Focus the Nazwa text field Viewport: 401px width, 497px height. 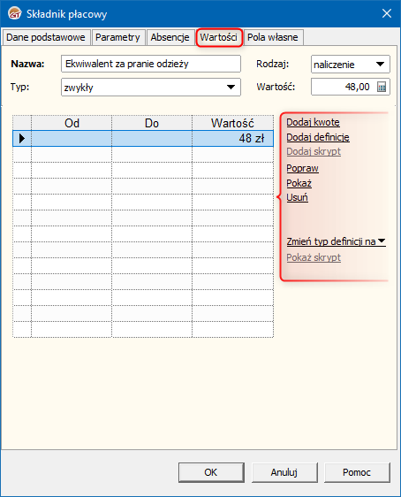[151, 64]
